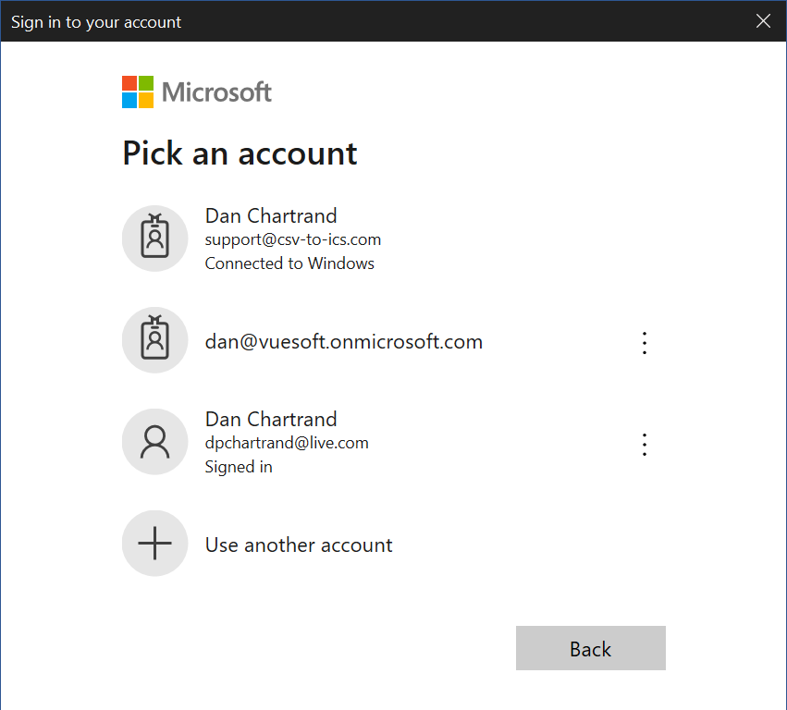Click the Back button
The image size is (787, 710).
point(590,648)
